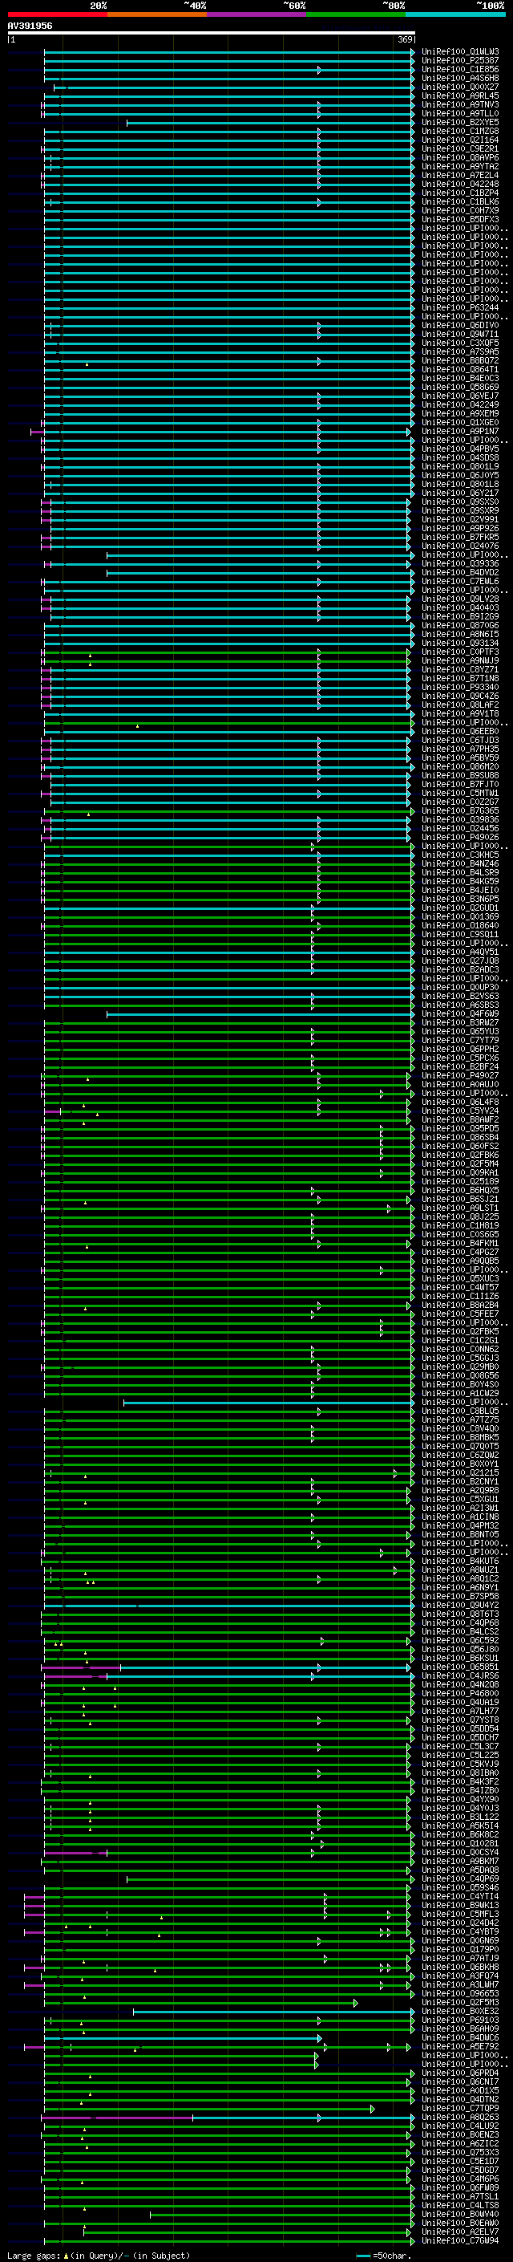
Task: Select the UniRef100_C5GGJ3 label
Action: pos(460,1358)
